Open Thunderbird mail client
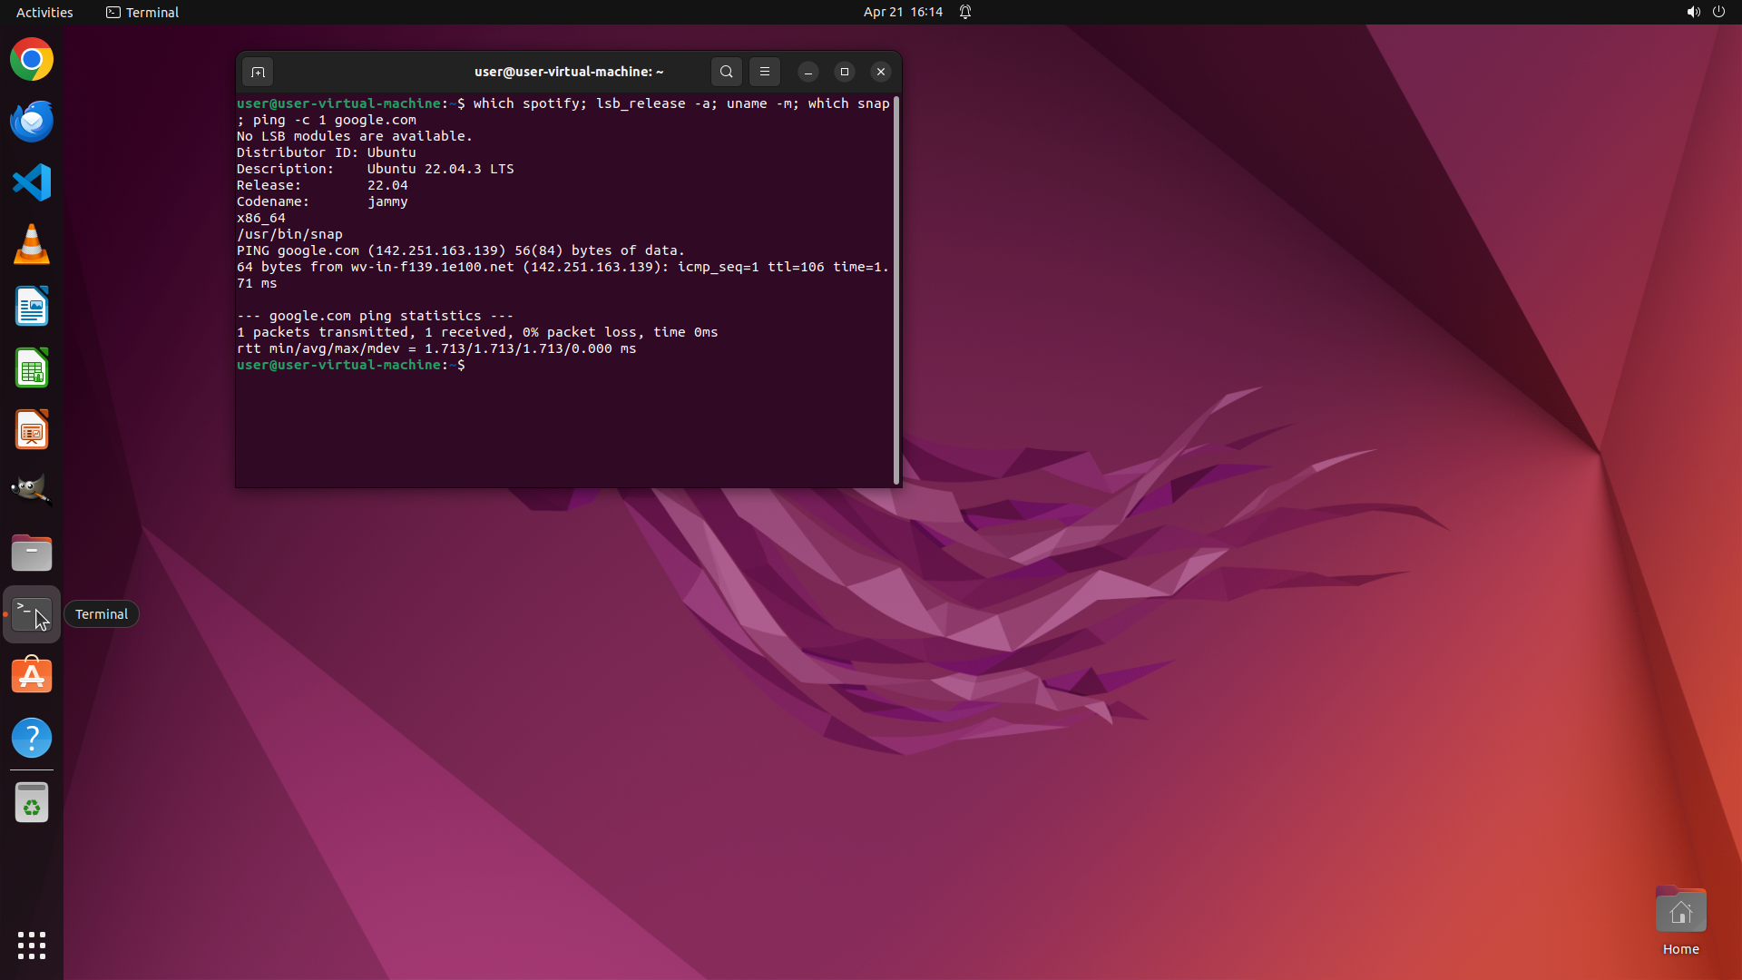This screenshot has width=1742, height=980. (32, 122)
